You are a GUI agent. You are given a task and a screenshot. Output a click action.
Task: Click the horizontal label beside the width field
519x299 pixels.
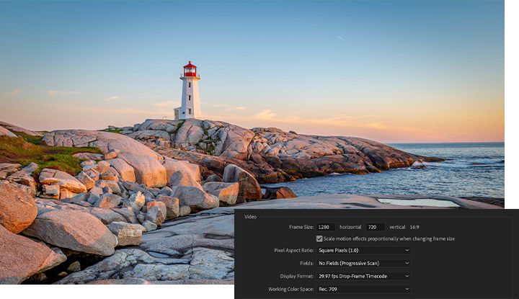pyautogui.click(x=351, y=227)
